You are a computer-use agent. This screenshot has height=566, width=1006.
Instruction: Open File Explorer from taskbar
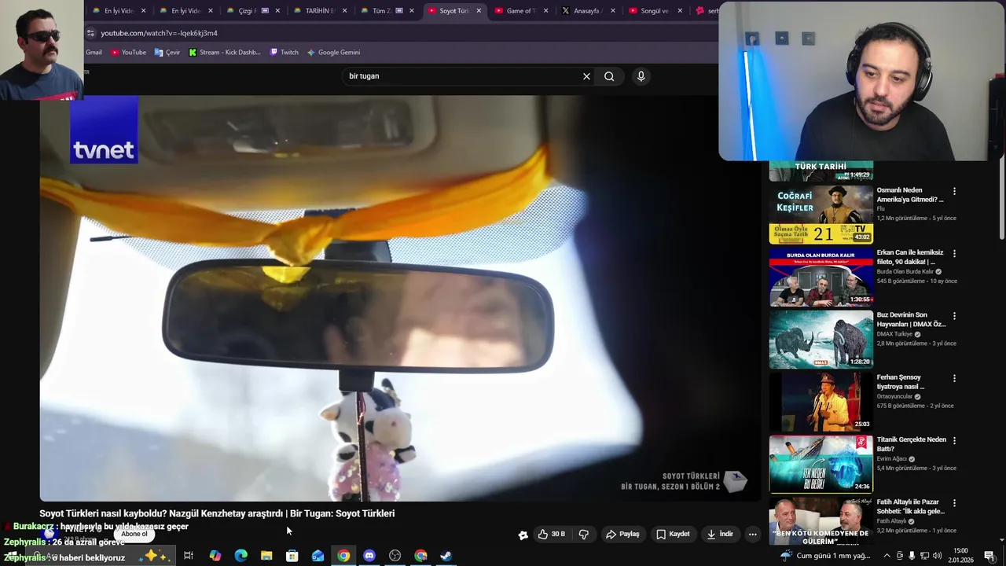[x=266, y=556]
